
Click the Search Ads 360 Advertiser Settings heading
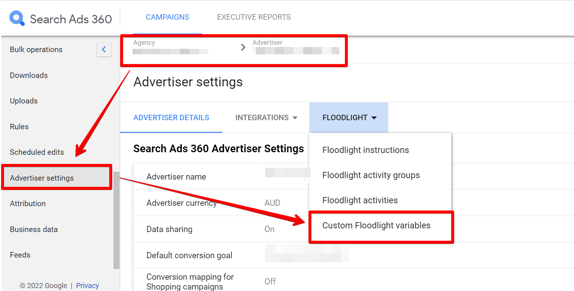coord(219,149)
